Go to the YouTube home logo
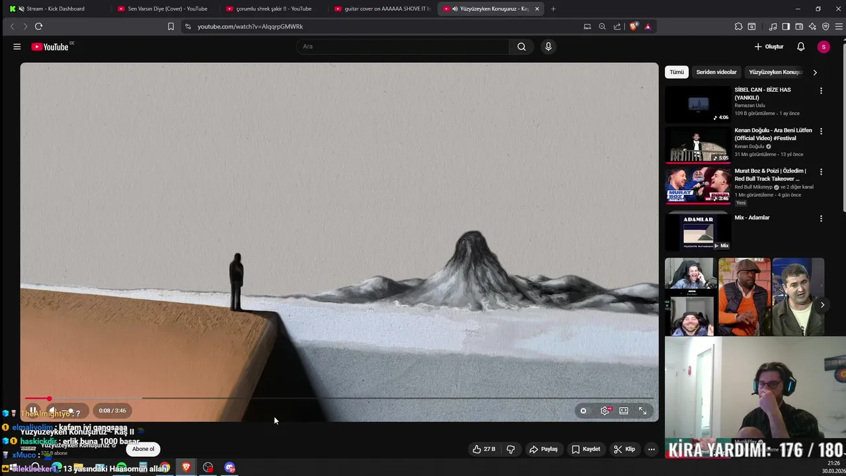 pos(52,47)
